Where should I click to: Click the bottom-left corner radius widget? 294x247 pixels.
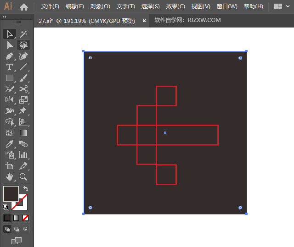point(90,208)
